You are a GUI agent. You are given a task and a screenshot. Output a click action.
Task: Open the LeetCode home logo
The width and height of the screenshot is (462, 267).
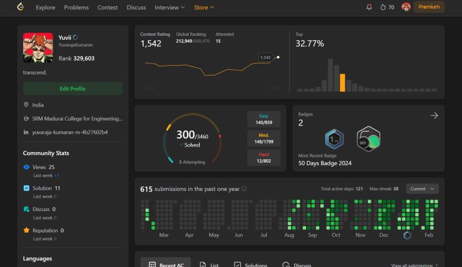click(20, 7)
